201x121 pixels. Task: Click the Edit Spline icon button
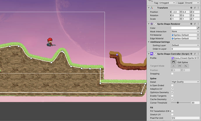click(174, 62)
